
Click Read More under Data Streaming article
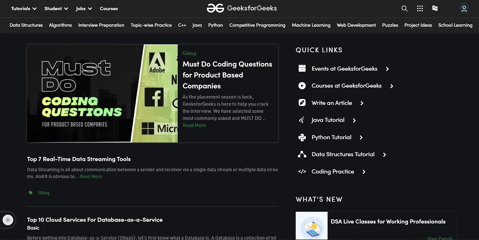(x=91, y=176)
